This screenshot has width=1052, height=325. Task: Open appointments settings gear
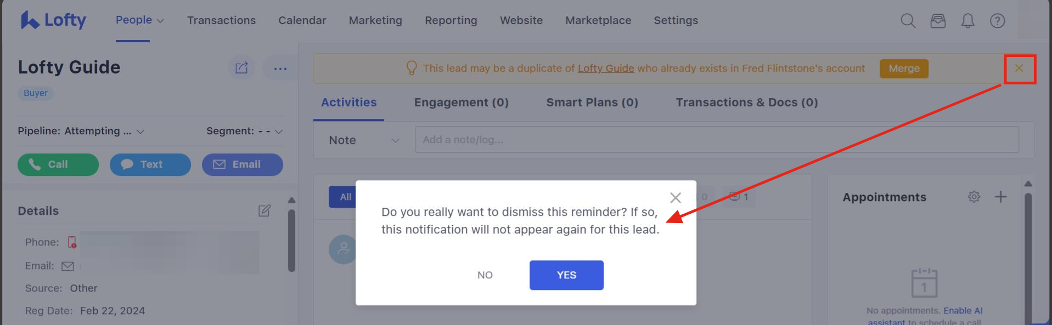[x=974, y=197]
